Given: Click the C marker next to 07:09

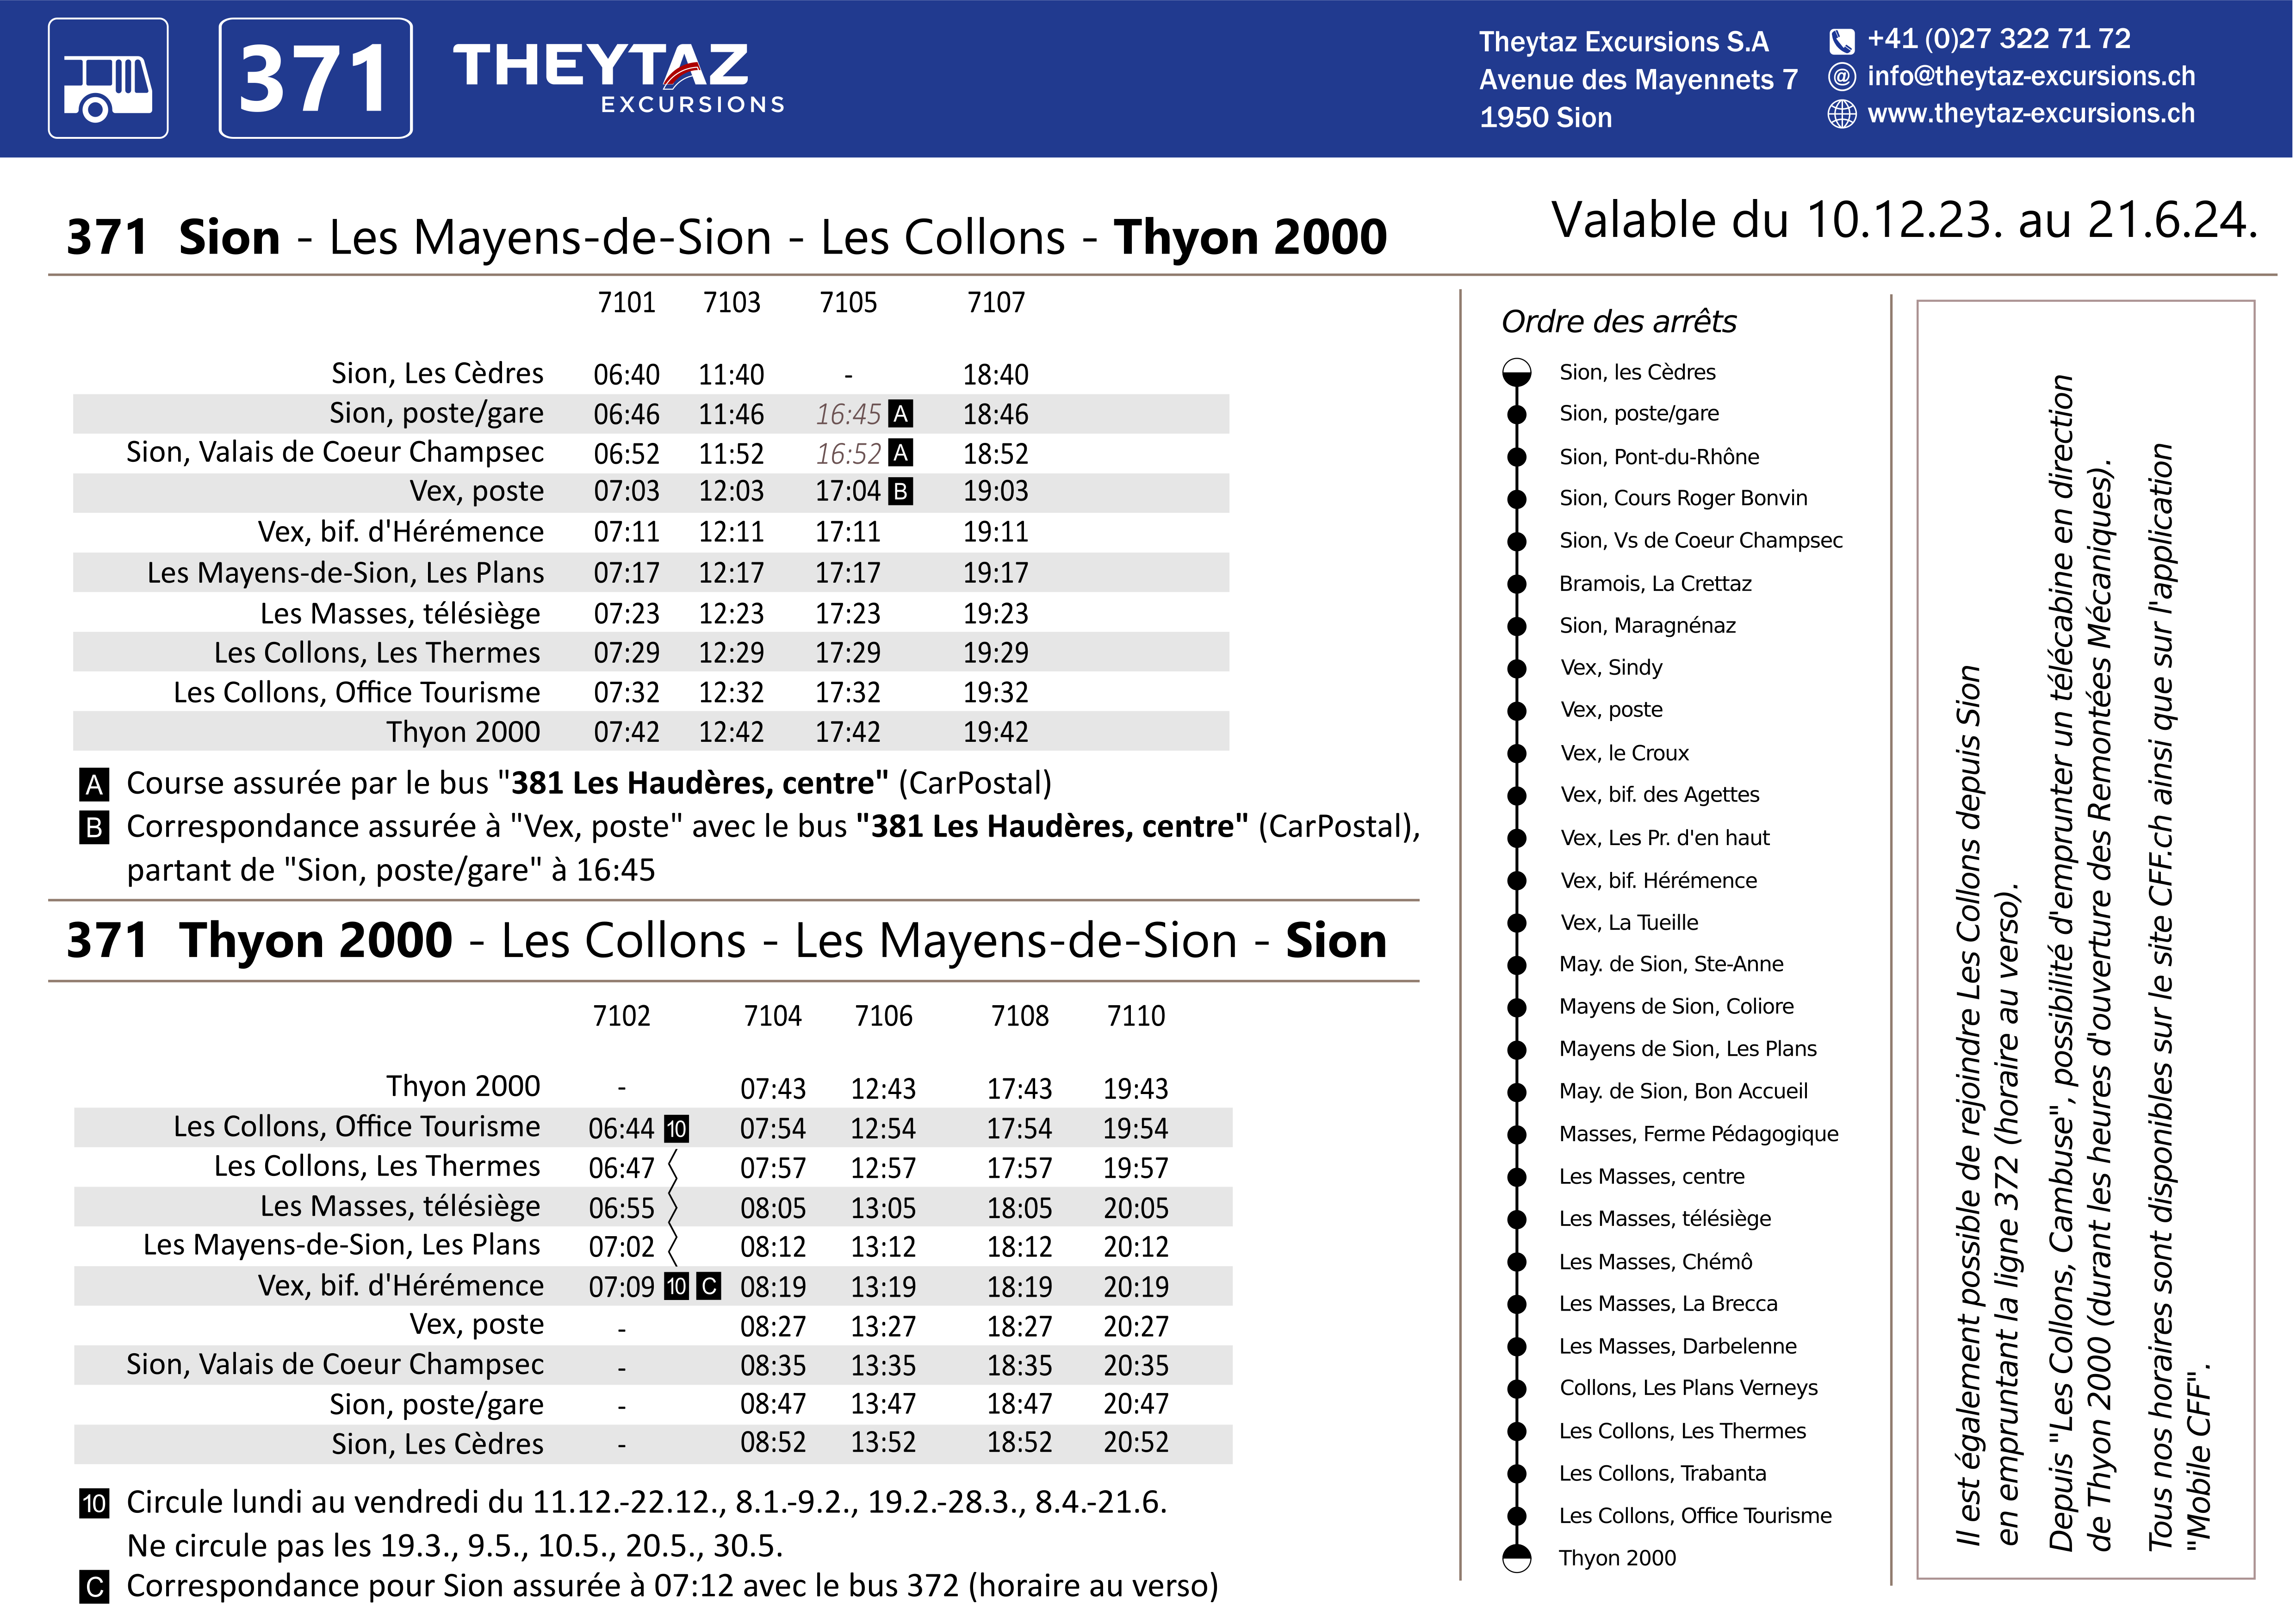Looking at the screenshot, I should click(x=709, y=1287).
